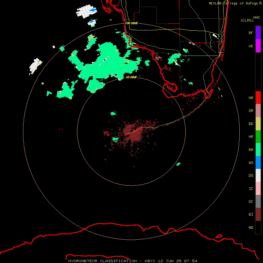This screenshot has height=263, width=263.
Task: Click the WS legend label
Action: pyautogui.click(x=251, y=162)
